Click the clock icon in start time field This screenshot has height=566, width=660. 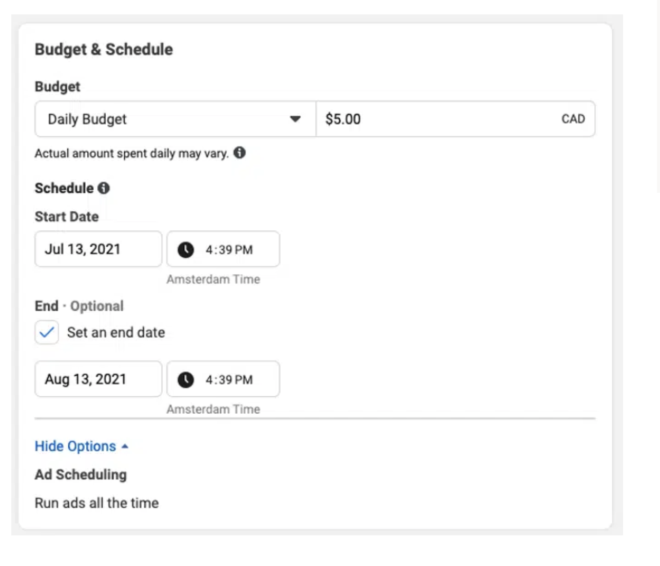point(186,250)
